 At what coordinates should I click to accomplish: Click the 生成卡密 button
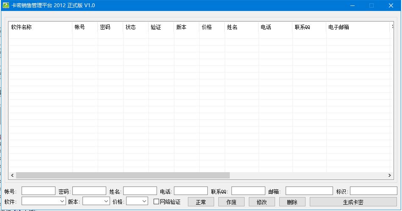click(x=353, y=202)
